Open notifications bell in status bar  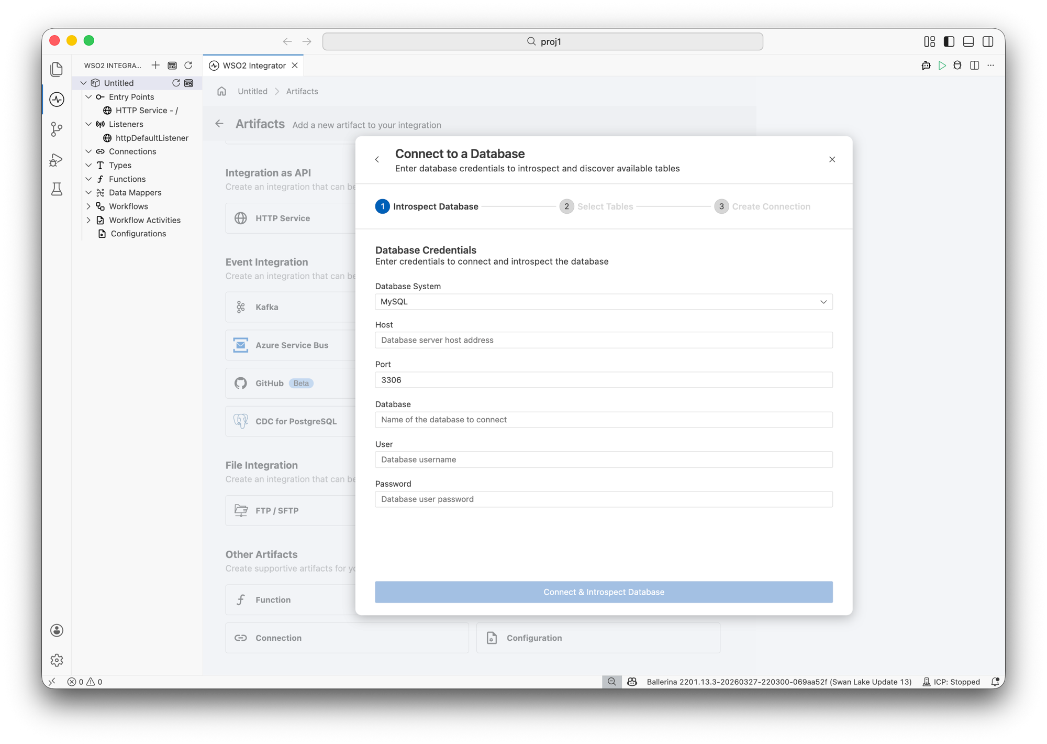pos(995,682)
